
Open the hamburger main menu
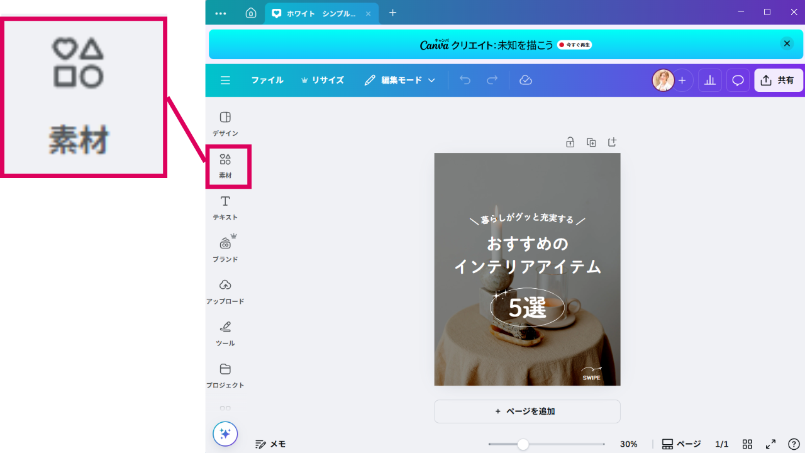225,80
